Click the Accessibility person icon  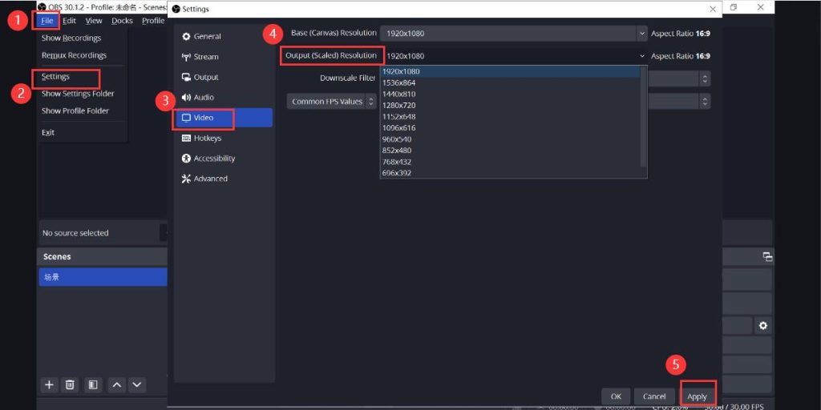pos(186,159)
